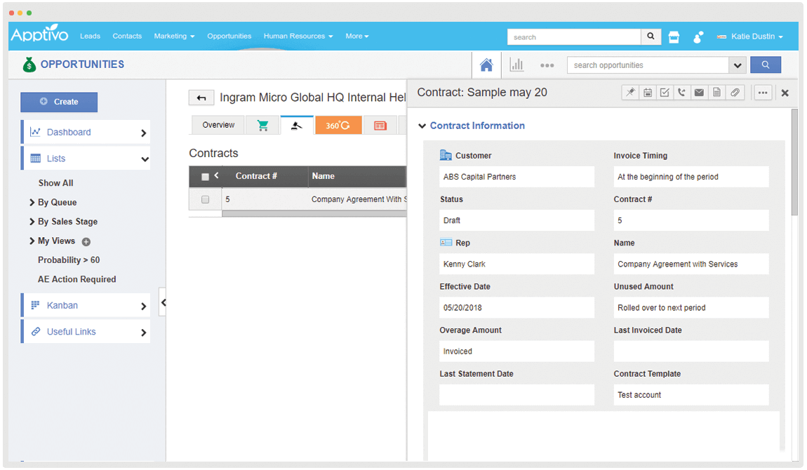Collapse the Contract Information section
The image size is (807, 470).
point(422,126)
